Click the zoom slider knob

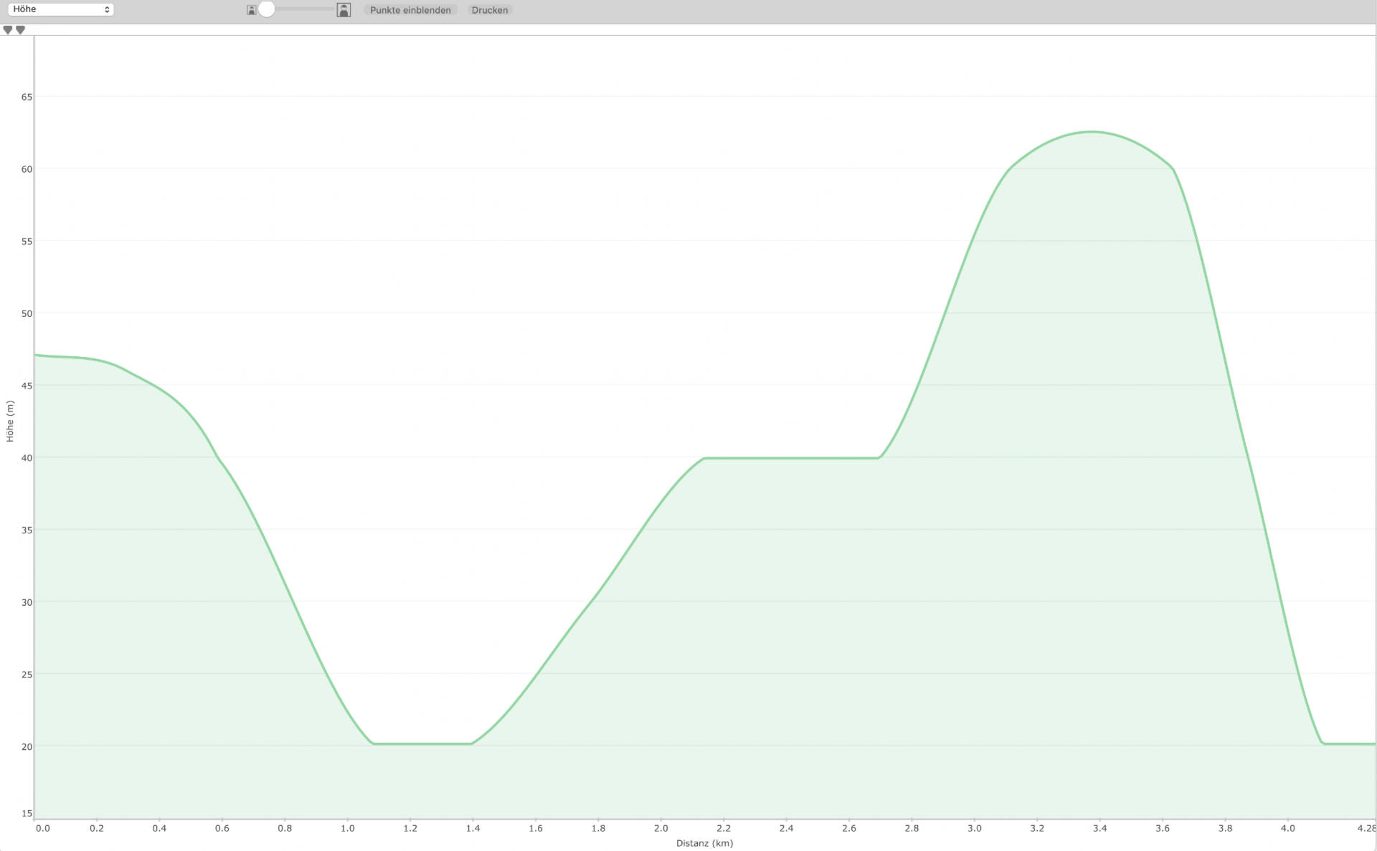(x=267, y=9)
